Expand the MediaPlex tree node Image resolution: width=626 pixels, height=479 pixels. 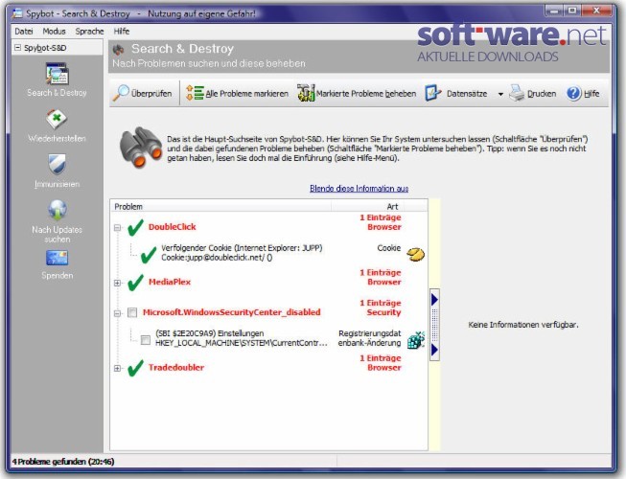117,283
